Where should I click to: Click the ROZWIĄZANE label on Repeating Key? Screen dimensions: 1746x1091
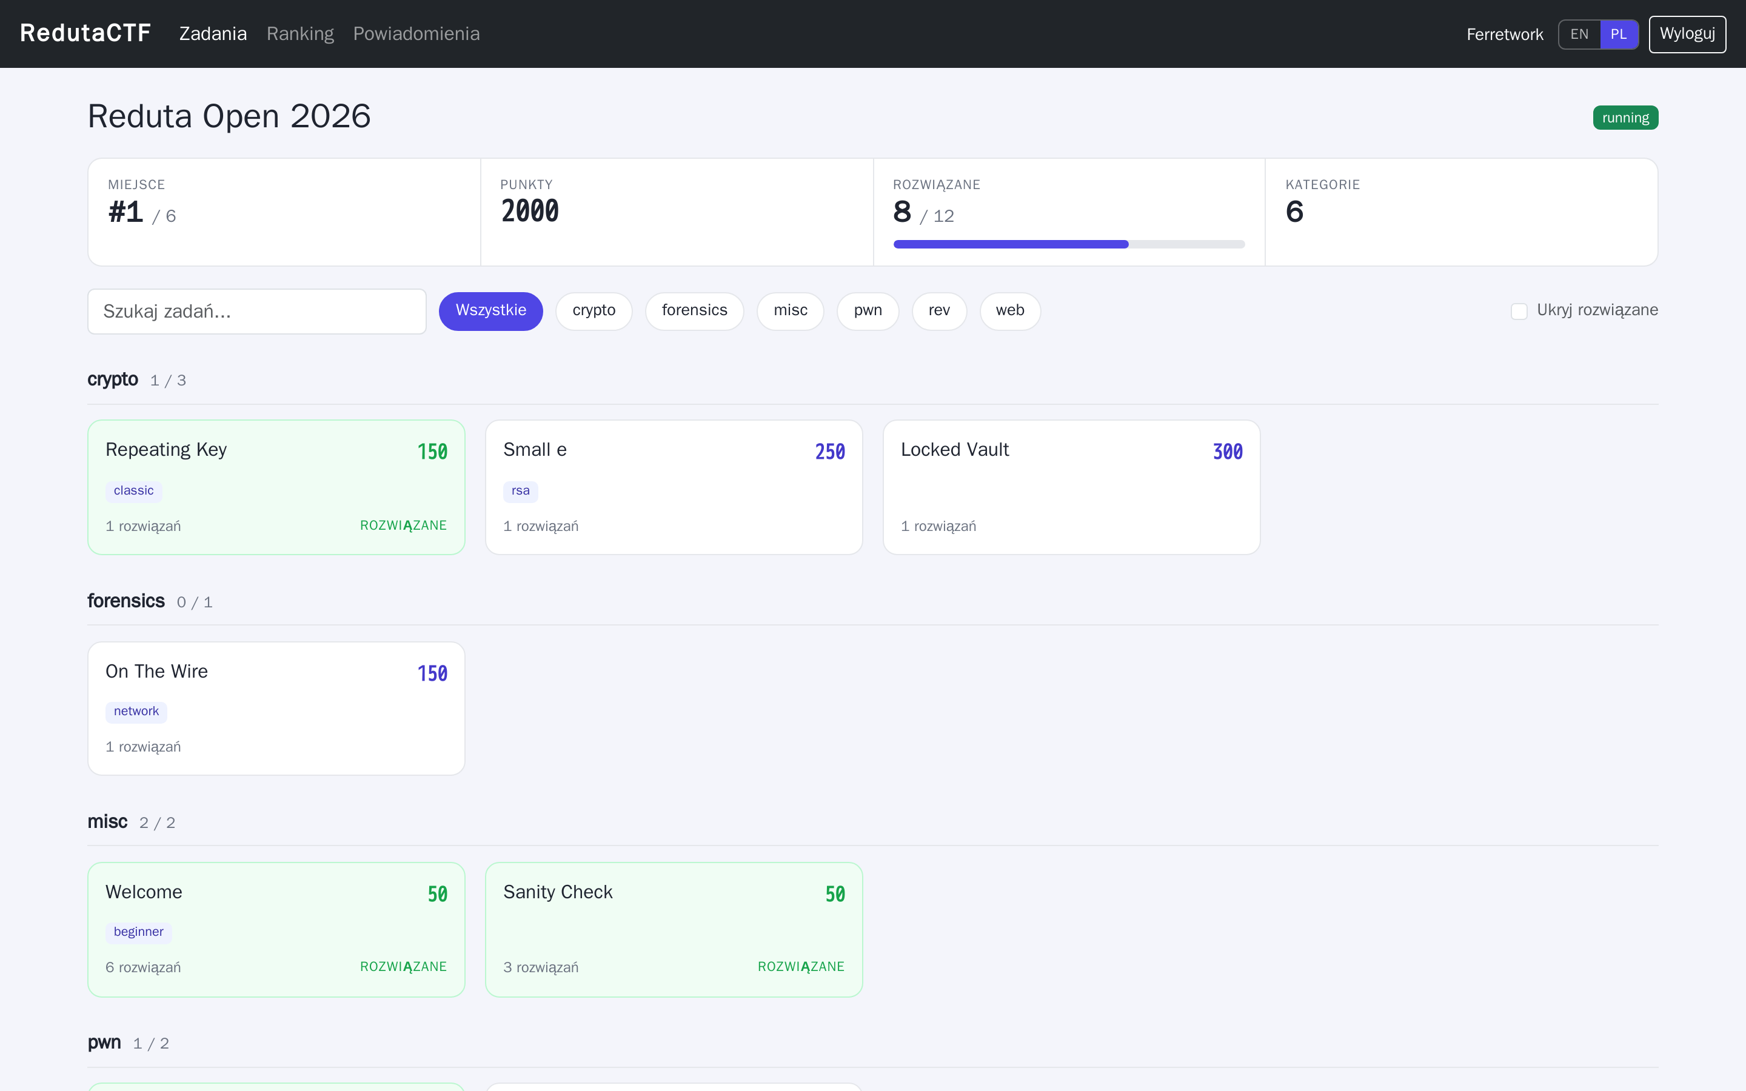[403, 526]
